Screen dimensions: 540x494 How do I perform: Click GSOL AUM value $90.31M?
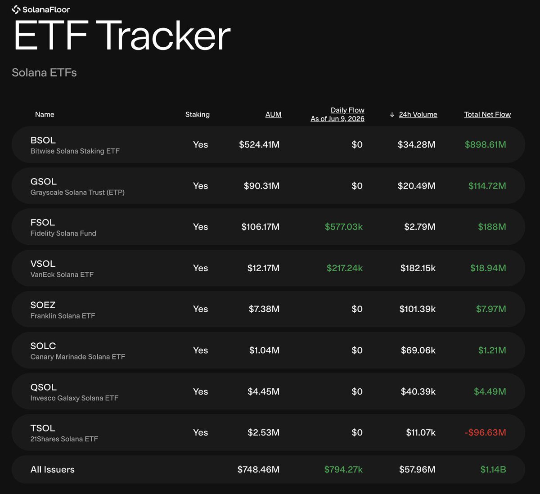pos(261,186)
